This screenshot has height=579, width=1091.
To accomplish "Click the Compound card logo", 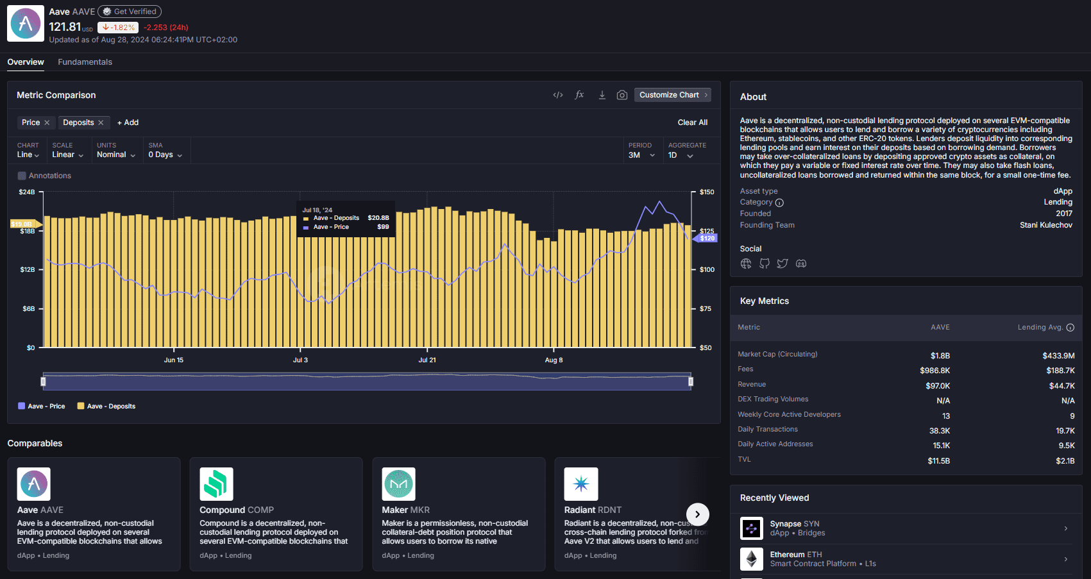I will [216, 484].
